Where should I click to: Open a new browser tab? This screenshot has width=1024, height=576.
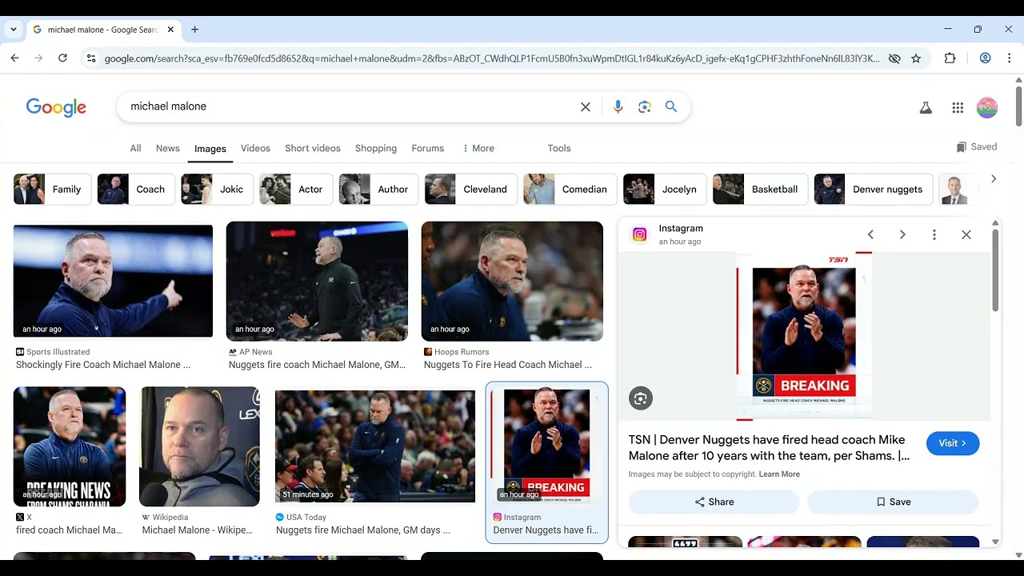(x=194, y=30)
